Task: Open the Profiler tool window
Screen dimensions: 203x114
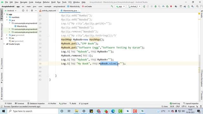Action: [x=52, y=104]
